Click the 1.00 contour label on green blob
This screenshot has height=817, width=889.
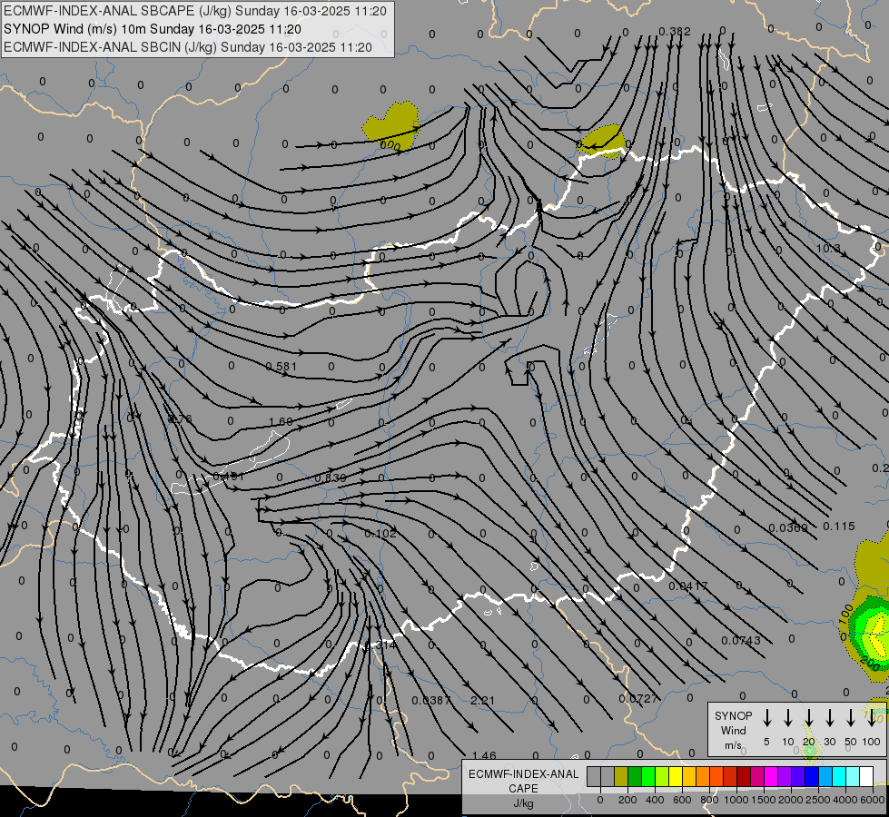(x=845, y=615)
